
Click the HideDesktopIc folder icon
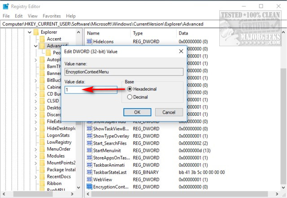42,128
